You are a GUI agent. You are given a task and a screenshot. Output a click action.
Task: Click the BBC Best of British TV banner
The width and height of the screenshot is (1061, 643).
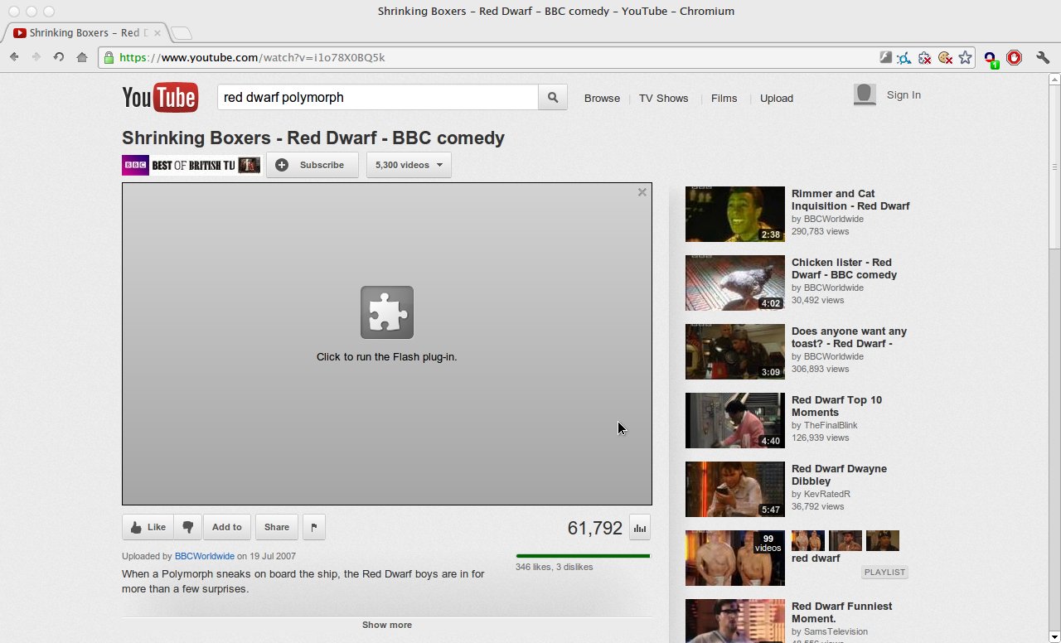point(191,165)
